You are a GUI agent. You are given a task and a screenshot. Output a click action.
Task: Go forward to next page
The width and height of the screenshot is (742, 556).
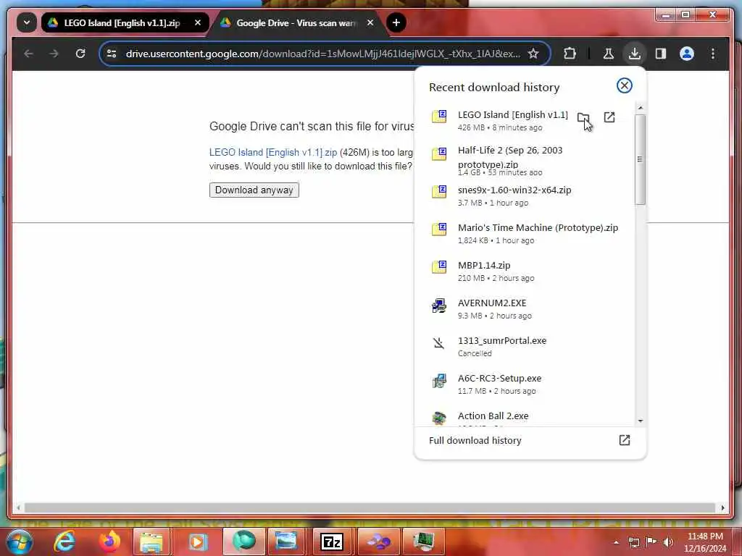54,54
